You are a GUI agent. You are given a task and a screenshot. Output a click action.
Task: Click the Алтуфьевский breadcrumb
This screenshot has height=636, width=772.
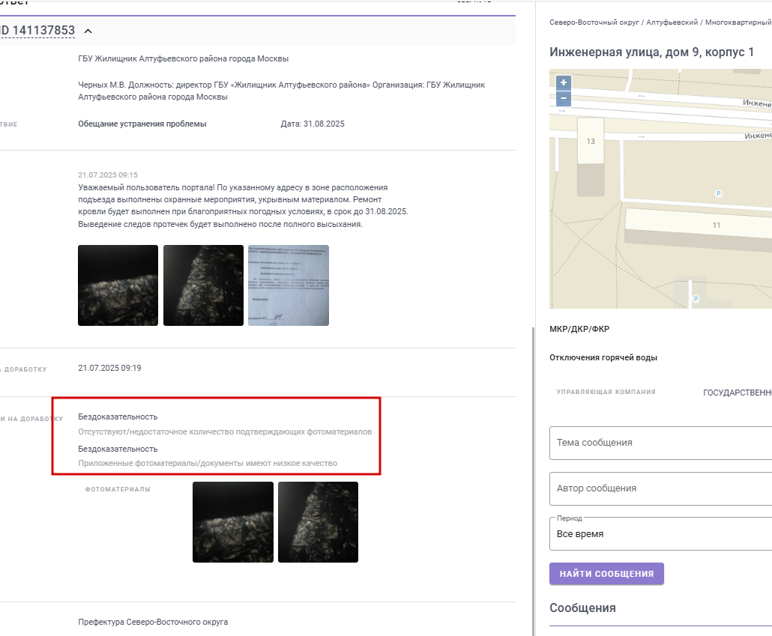pos(672,22)
